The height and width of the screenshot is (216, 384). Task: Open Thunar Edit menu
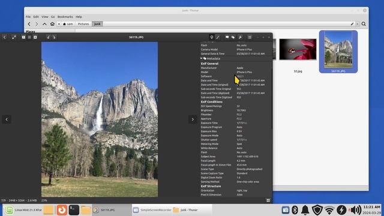(x=36, y=17)
